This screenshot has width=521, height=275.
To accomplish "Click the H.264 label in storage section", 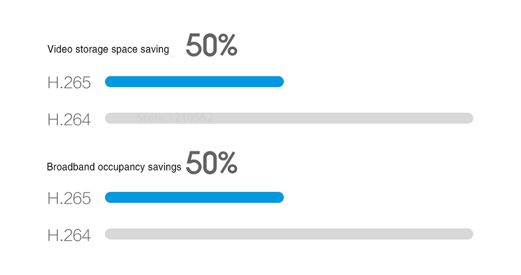I will click(69, 120).
